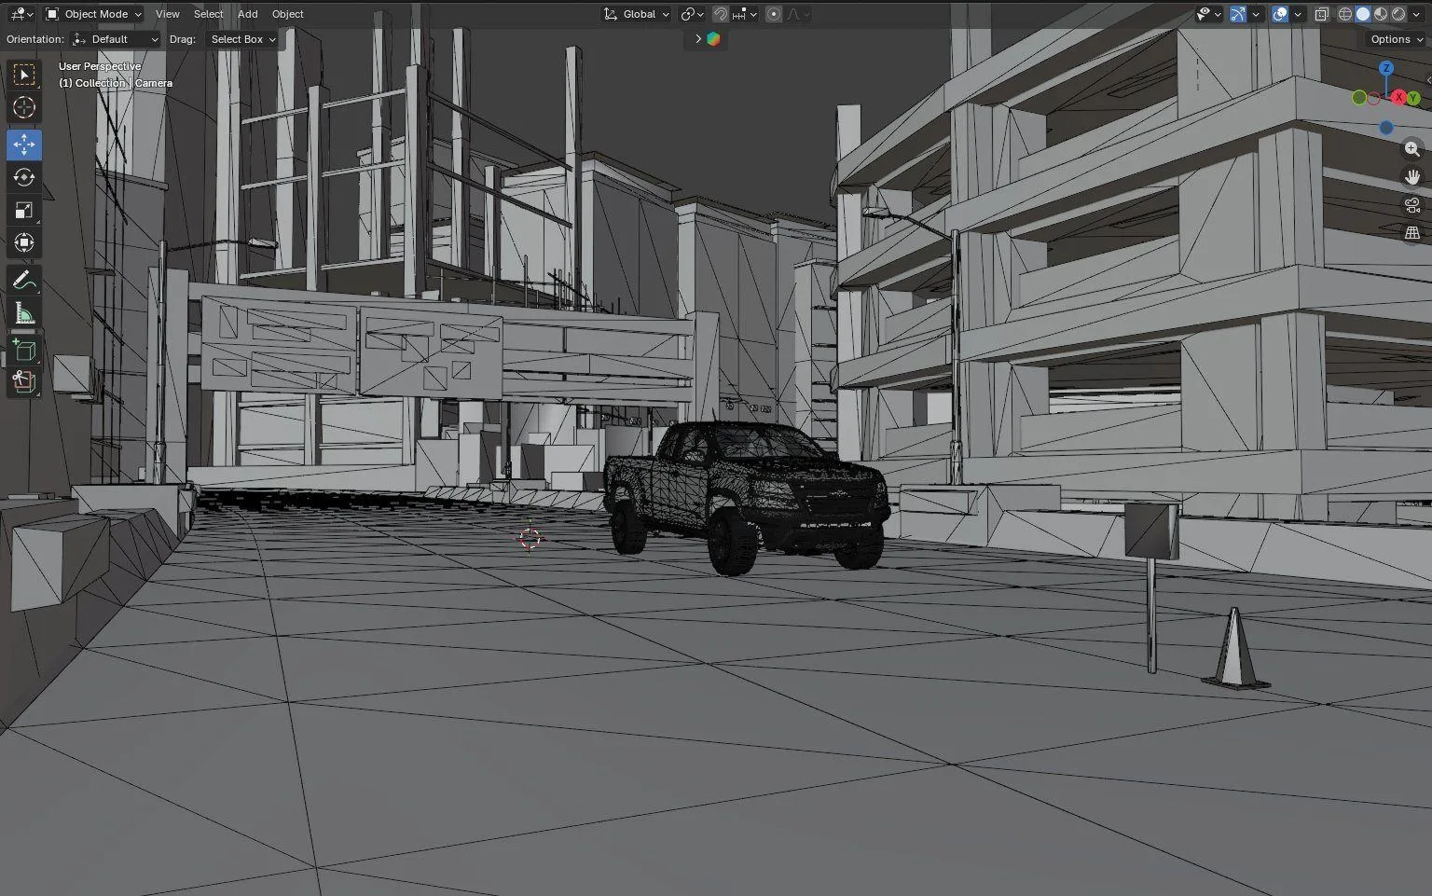The image size is (1432, 896).
Task: Select the Select Box tool
Action: [24, 75]
